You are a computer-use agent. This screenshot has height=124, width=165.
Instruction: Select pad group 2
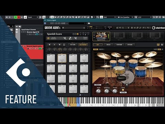coord(55,50)
